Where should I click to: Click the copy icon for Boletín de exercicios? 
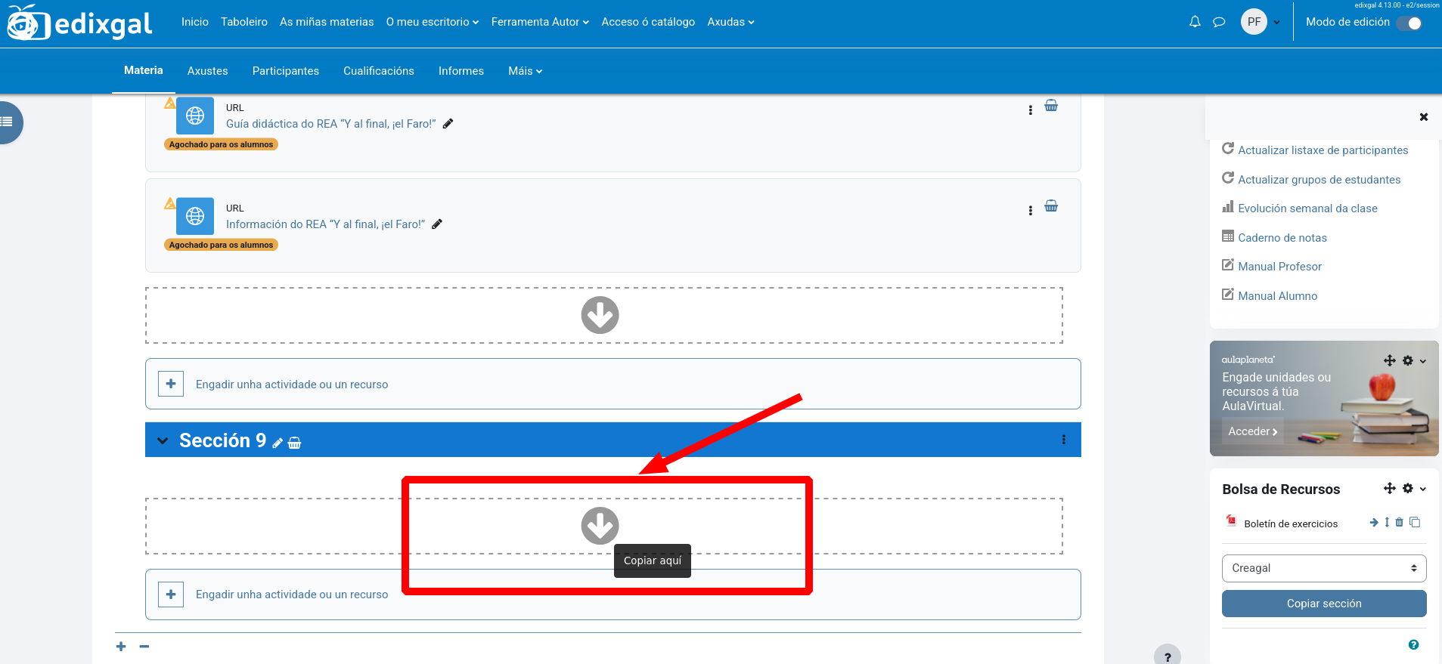click(x=1415, y=523)
